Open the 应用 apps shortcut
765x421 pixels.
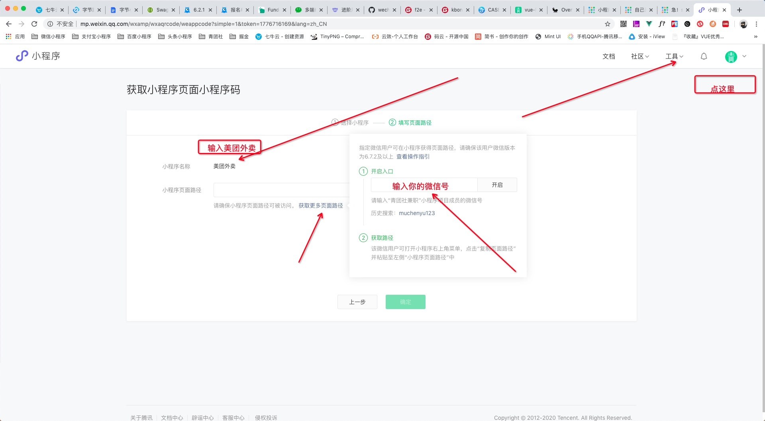15,37
